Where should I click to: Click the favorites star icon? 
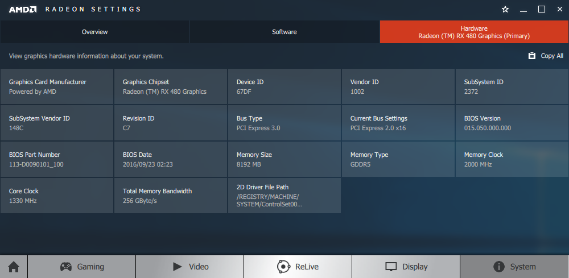point(505,10)
